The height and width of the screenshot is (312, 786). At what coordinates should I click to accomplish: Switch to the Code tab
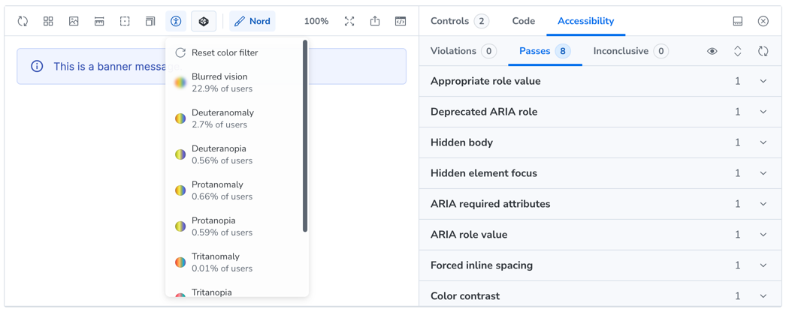pyautogui.click(x=523, y=21)
